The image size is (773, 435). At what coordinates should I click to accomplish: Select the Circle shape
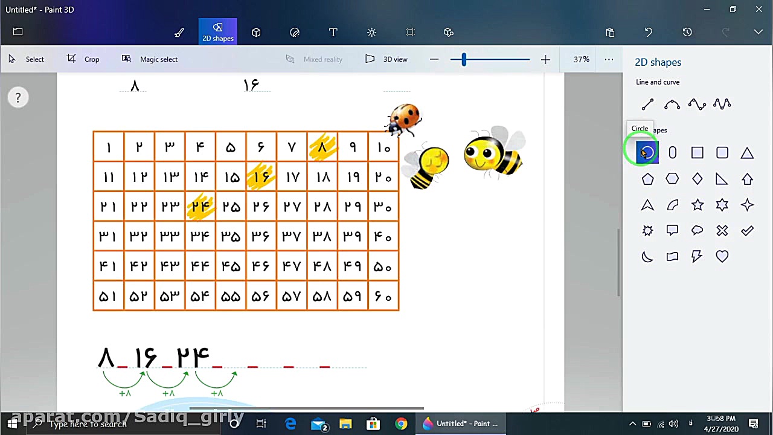647,153
